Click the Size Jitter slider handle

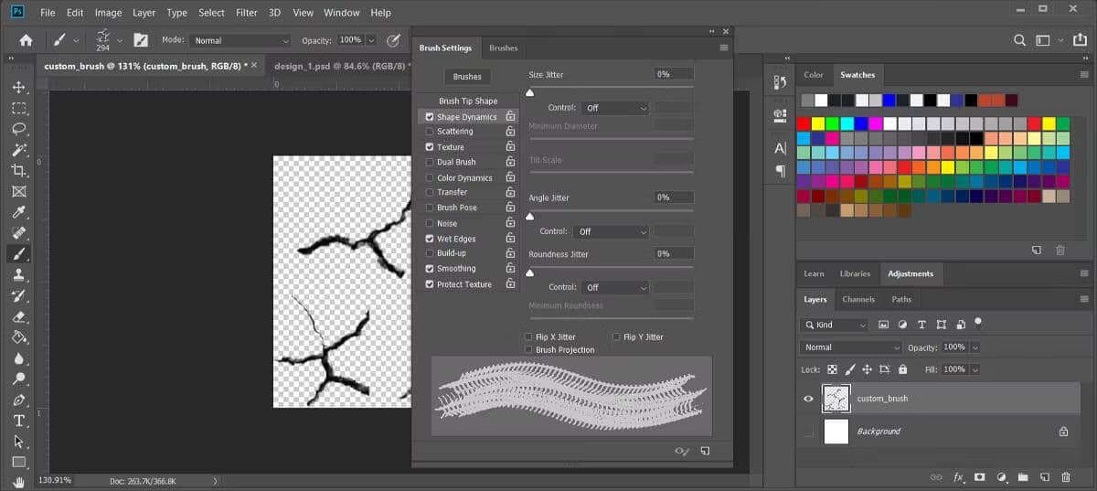(x=529, y=92)
